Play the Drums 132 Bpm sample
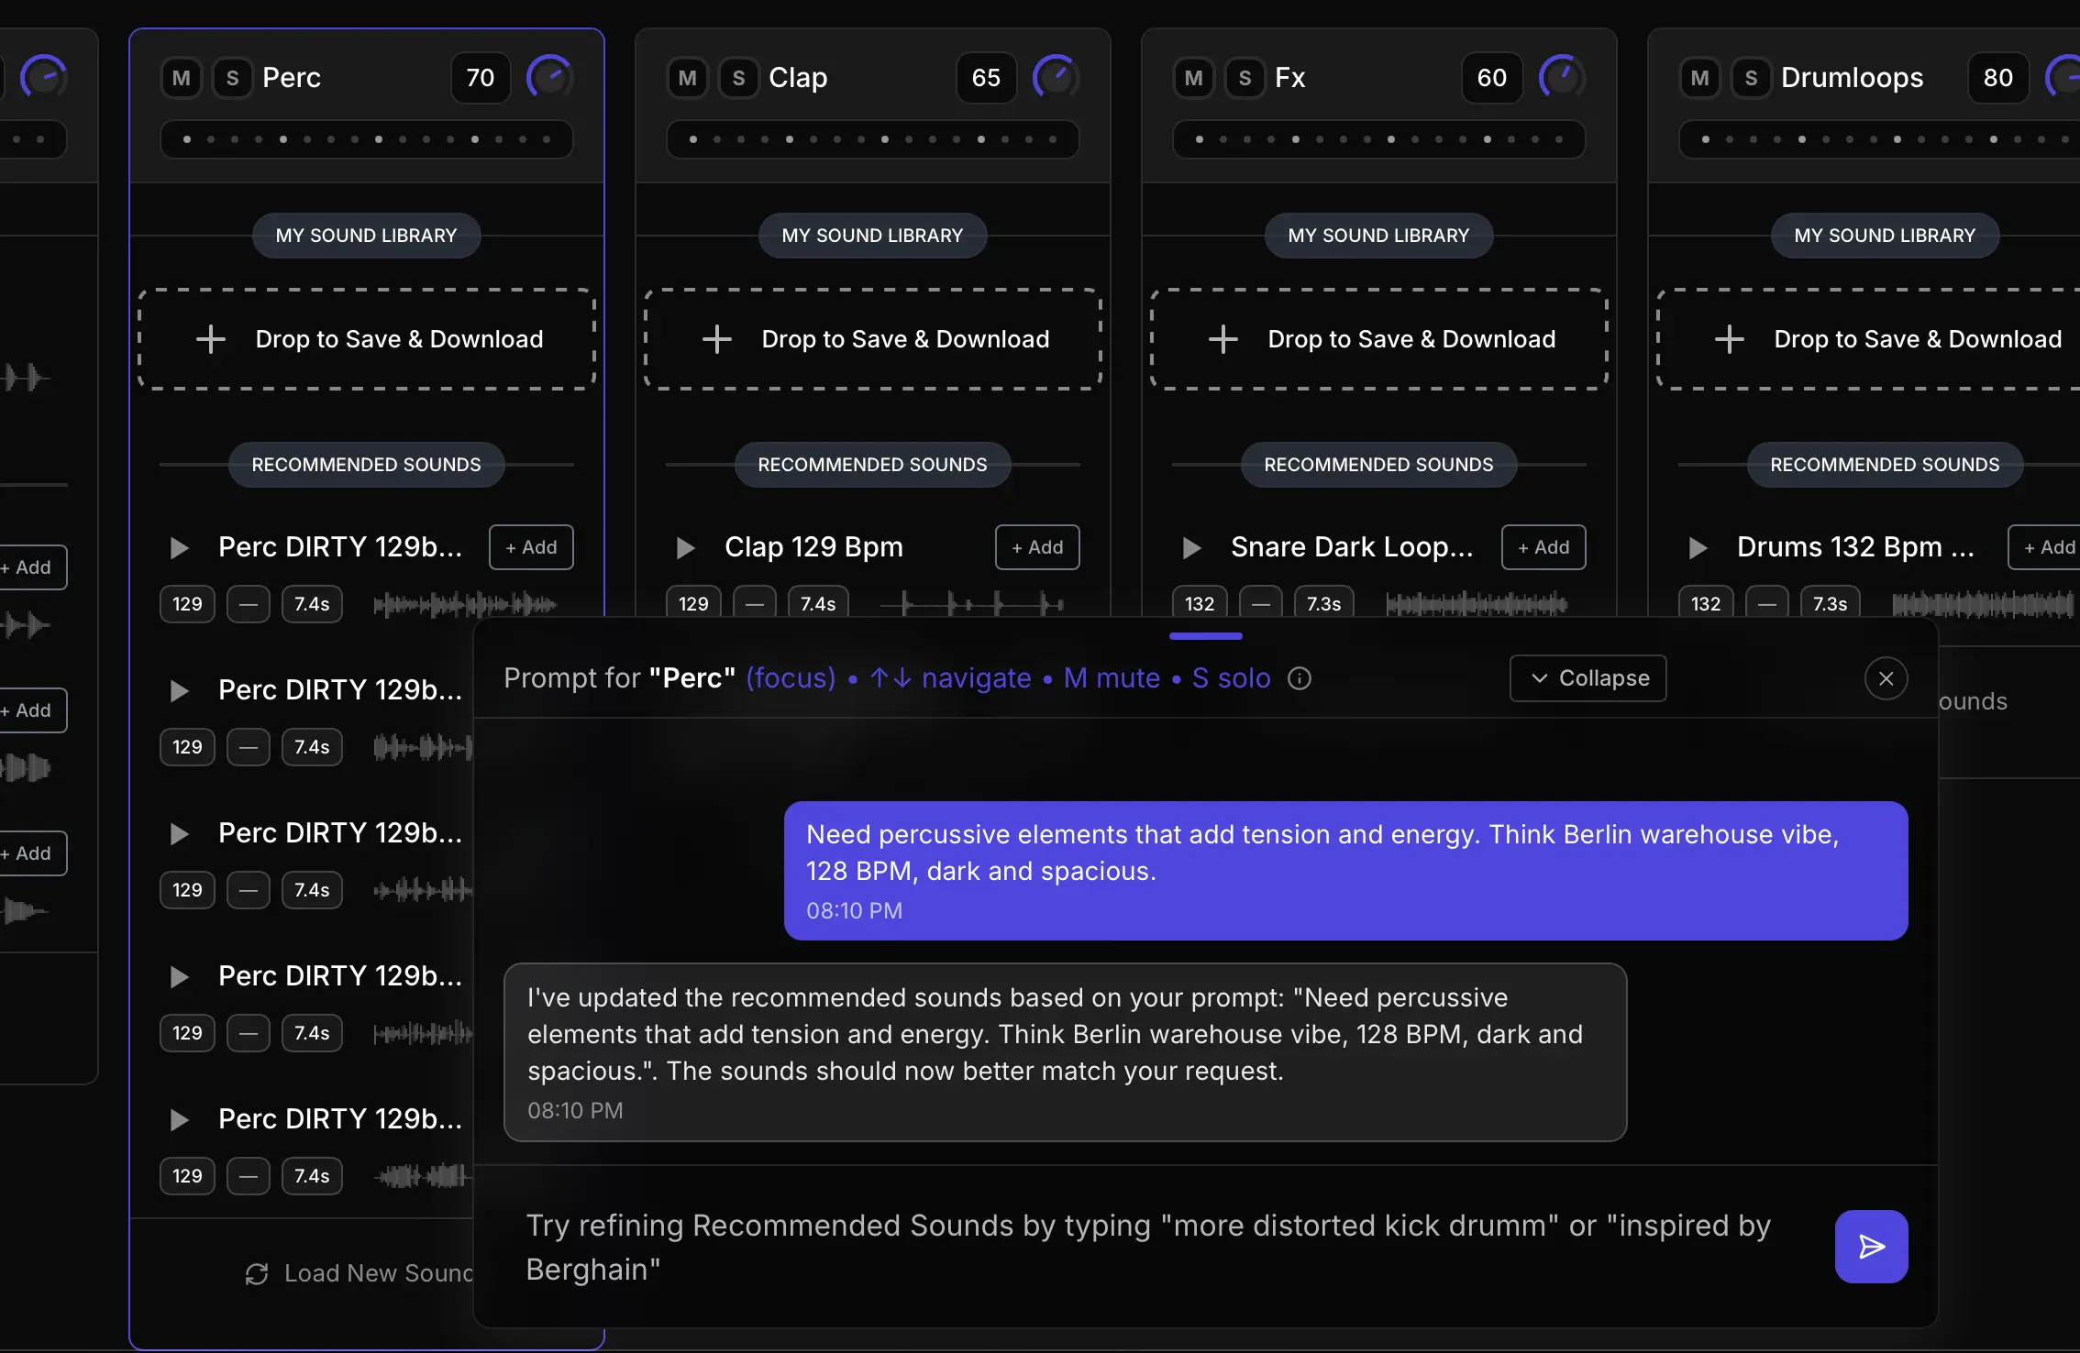 pyautogui.click(x=1698, y=547)
